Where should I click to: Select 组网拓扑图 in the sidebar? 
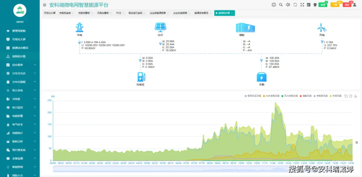click(20, 57)
